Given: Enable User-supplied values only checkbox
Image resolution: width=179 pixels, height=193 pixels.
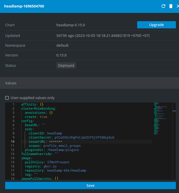Looking at the screenshot, I should coord(7,98).
